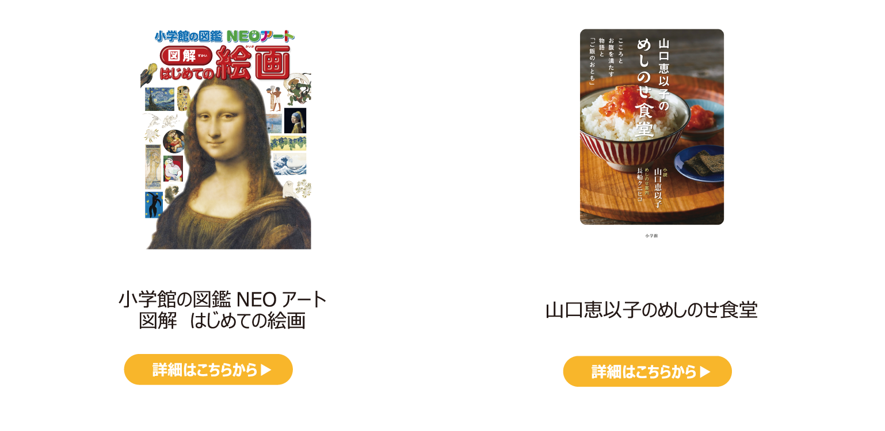Click the Girl with a Pearl Earring thumbnail
The image size is (885, 431).
tap(295, 121)
